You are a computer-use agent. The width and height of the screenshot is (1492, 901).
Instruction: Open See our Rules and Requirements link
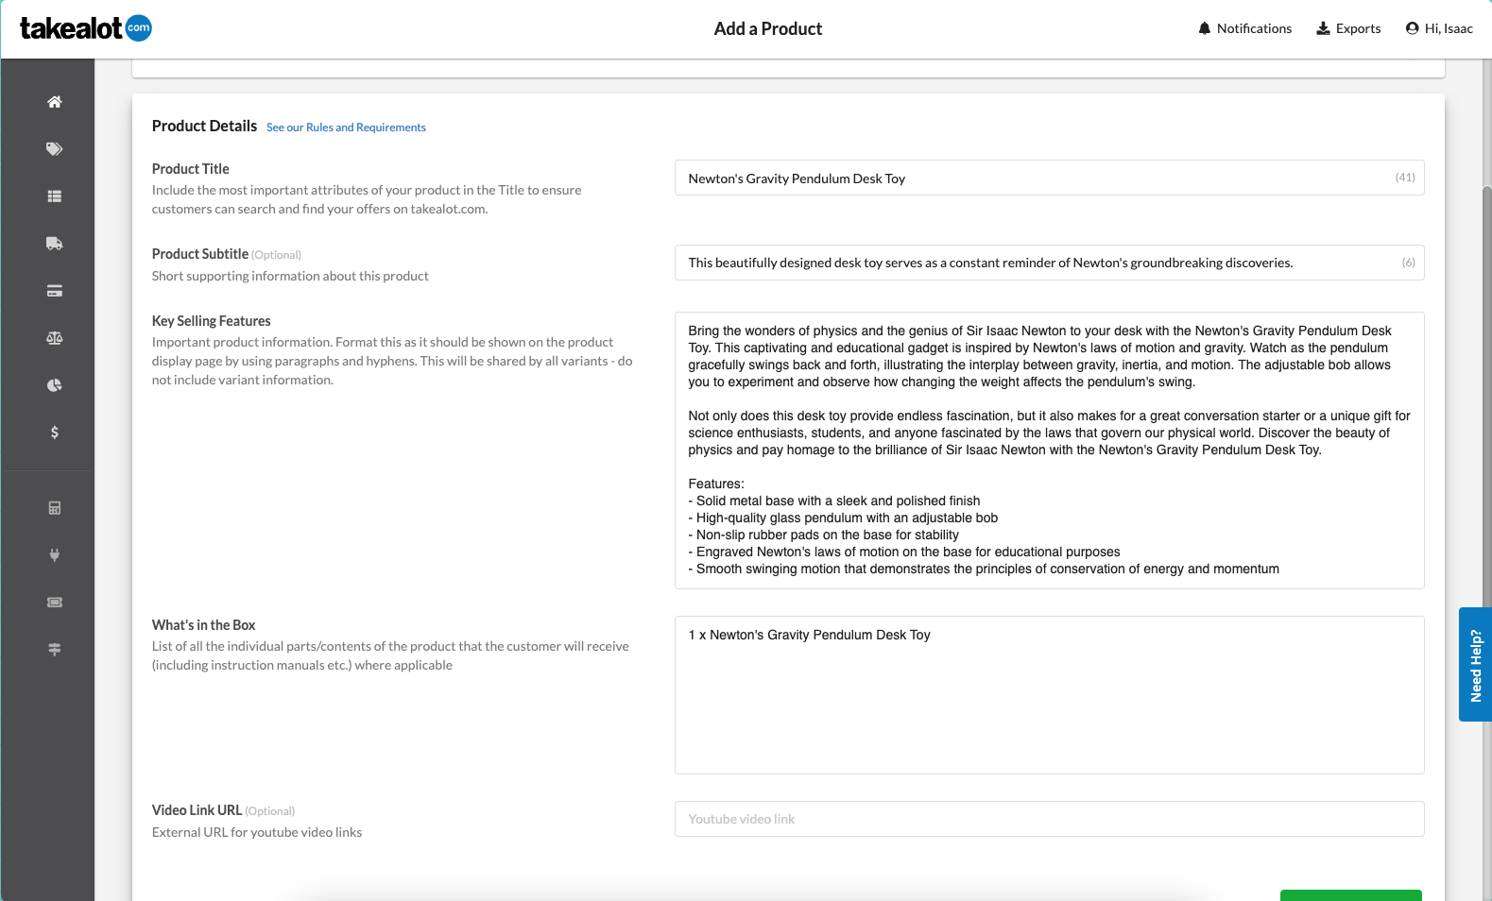(346, 127)
